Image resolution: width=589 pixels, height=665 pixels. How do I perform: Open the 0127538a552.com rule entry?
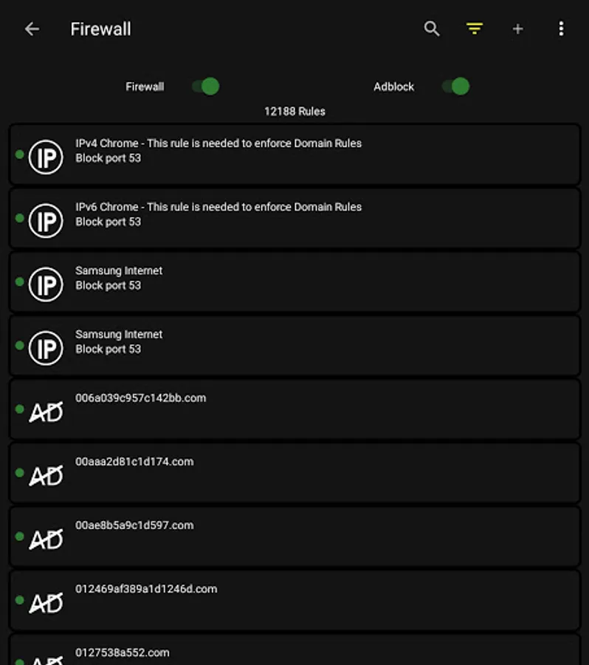(x=294, y=649)
